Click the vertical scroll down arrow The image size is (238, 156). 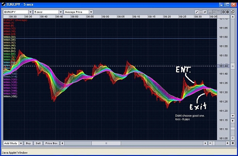pos(233,116)
